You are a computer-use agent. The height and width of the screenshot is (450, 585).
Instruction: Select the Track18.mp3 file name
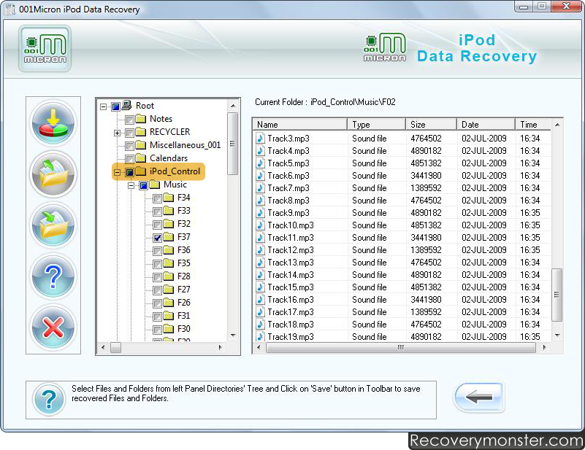(291, 325)
